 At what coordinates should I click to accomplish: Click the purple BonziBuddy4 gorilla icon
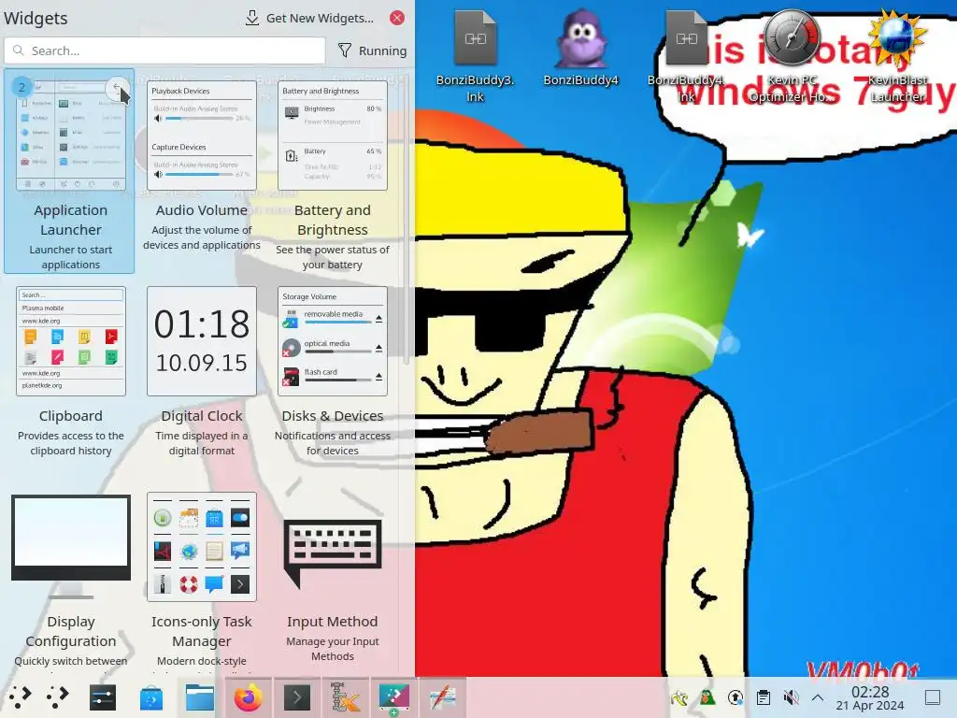(580, 48)
